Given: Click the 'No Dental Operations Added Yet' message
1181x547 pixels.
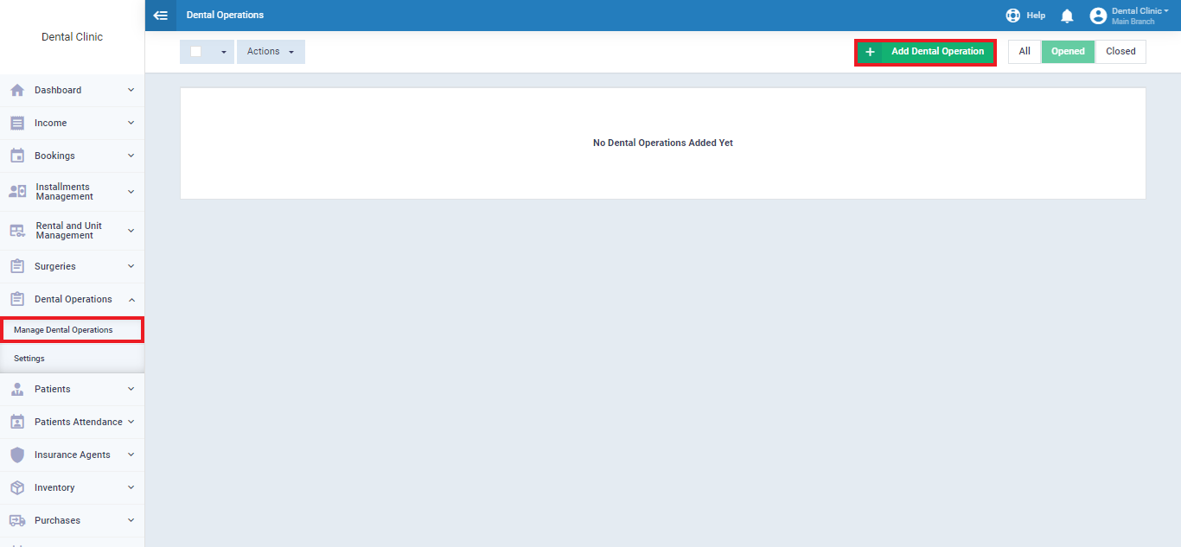Looking at the screenshot, I should coord(663,143).
